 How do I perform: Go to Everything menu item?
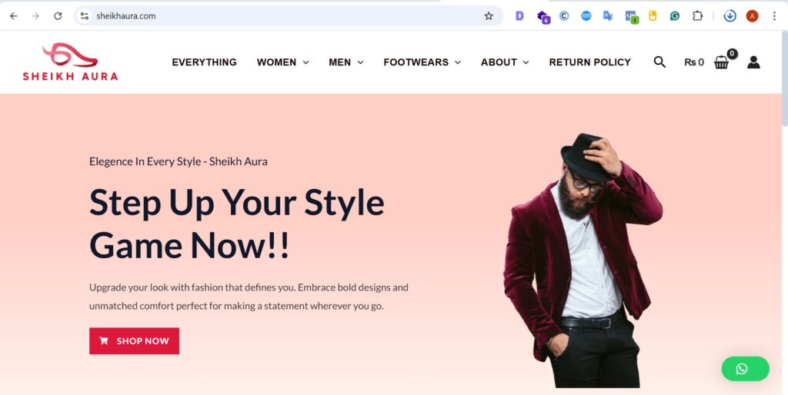click(204, 62)
